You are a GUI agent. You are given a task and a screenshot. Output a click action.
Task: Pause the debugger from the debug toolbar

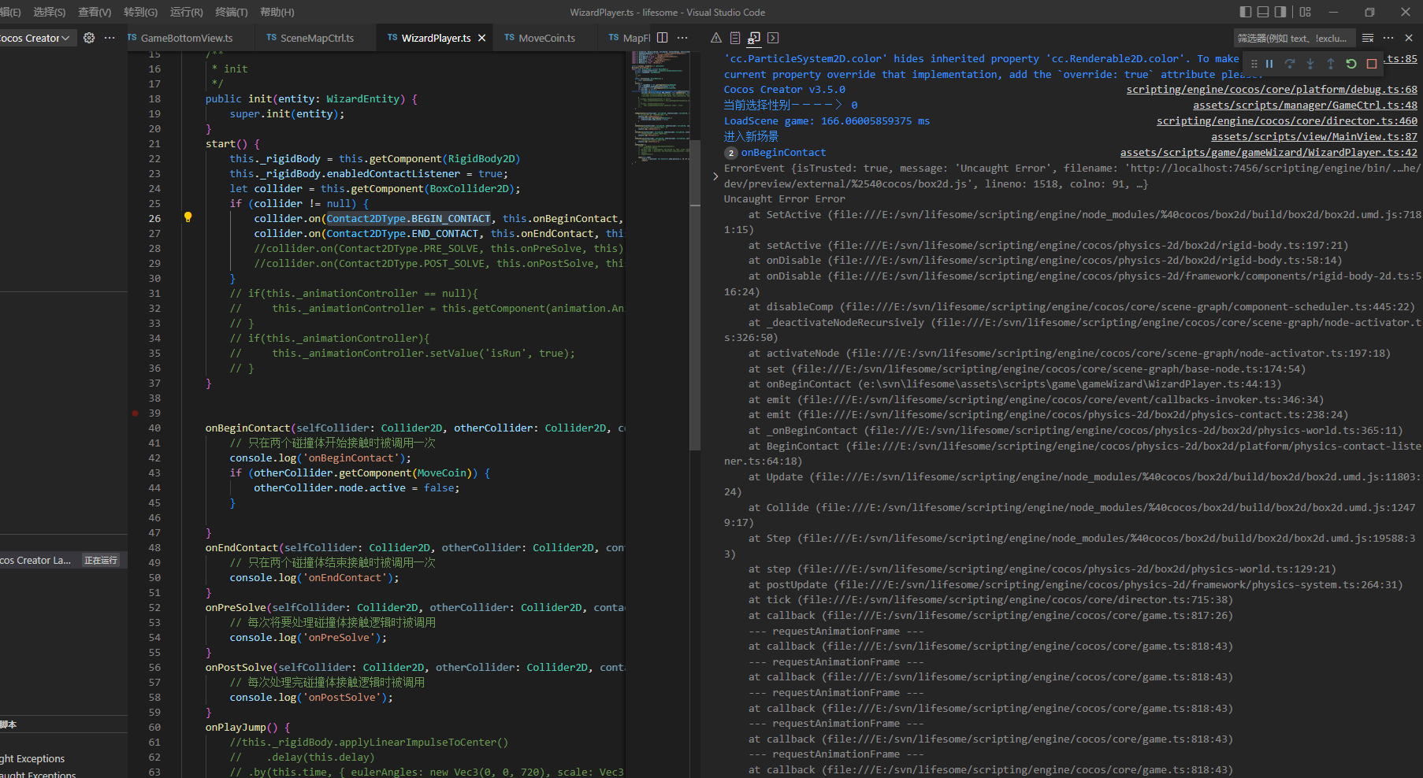coord(1269,64)
